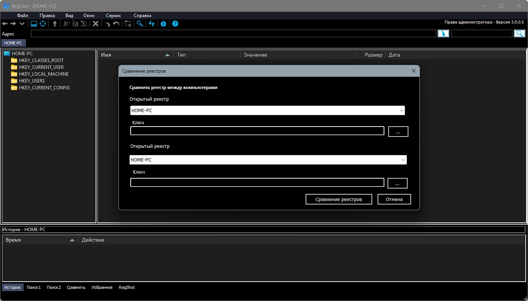This screenshot has height=301, width=528.
Task: Open the navigation history dropdown arrow in toolbar
Action: (22, 24)
